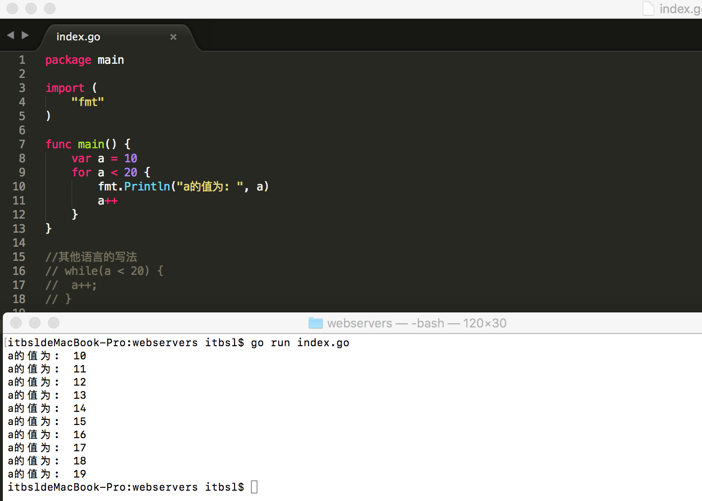
Task: Click the back arrow beside the tab bar
Action: click(x=10, y=35)
